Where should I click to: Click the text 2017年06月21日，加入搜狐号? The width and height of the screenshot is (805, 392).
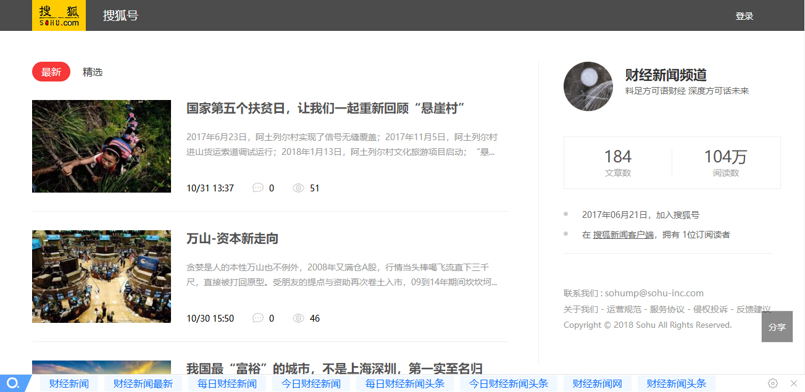[x=641, y=215]
